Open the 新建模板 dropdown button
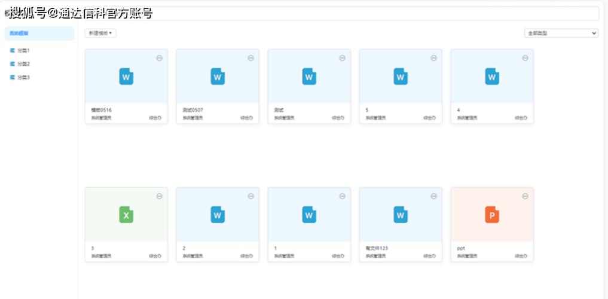608x299 pixels. tap(100, 33)
